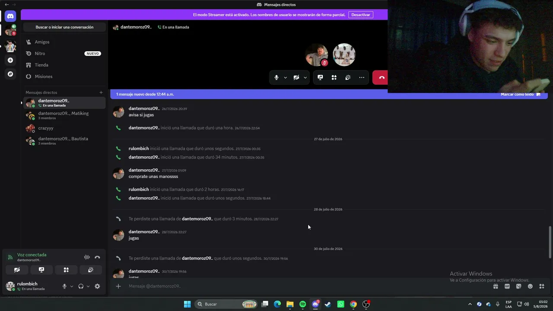The height and width of the screenshot is (311, 553).
Task: Open soundboard from the voice panel
Action: (x=91, y=270)
